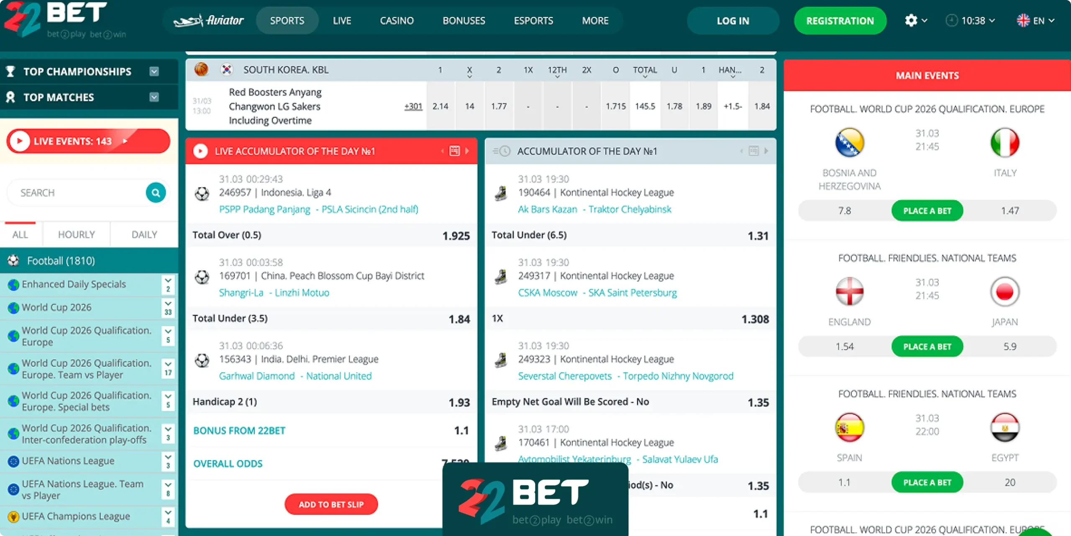The height and width of the screenshot is (536, 1071).
Task: Click the Live Events play icon
Action: [20, 141]
